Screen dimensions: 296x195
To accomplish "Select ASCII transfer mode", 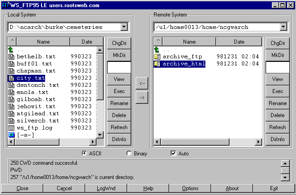I will coord(84,154).
